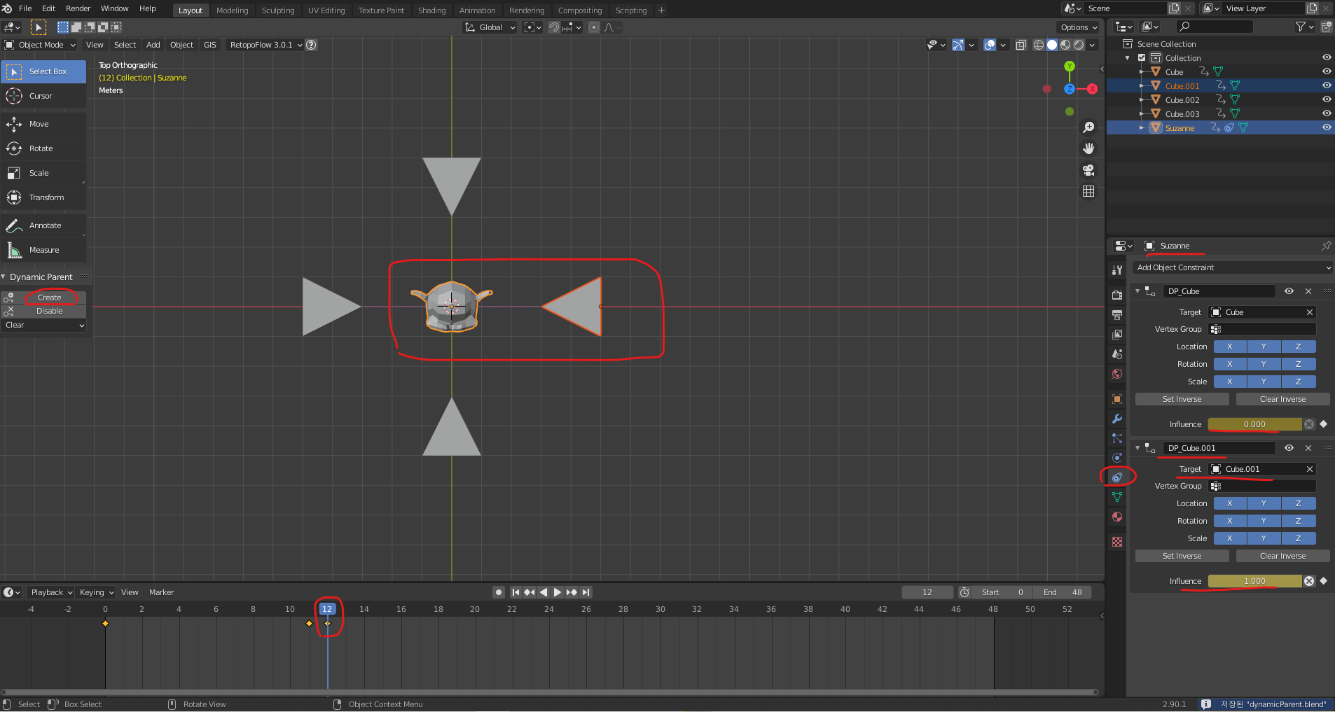Click Clear Inverse for DP_Cube.001
The height and width of the screenshot is (712, 1335).
click(x=1282, y=556)
